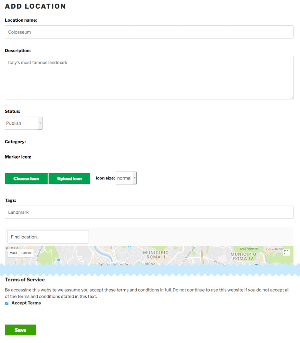This screenshot has height=343, width=300.
Task: Click the Location name input field
Action: 149,32
